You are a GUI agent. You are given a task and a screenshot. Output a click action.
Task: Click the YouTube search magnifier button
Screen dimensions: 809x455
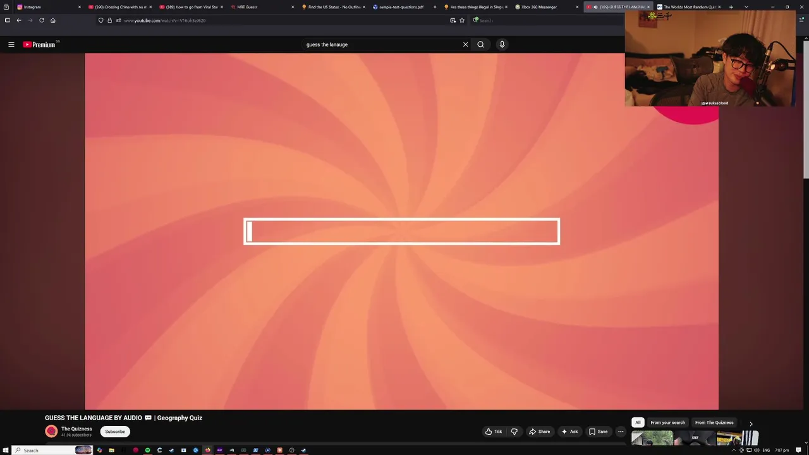pyautogui.click(x=480, y=44)
